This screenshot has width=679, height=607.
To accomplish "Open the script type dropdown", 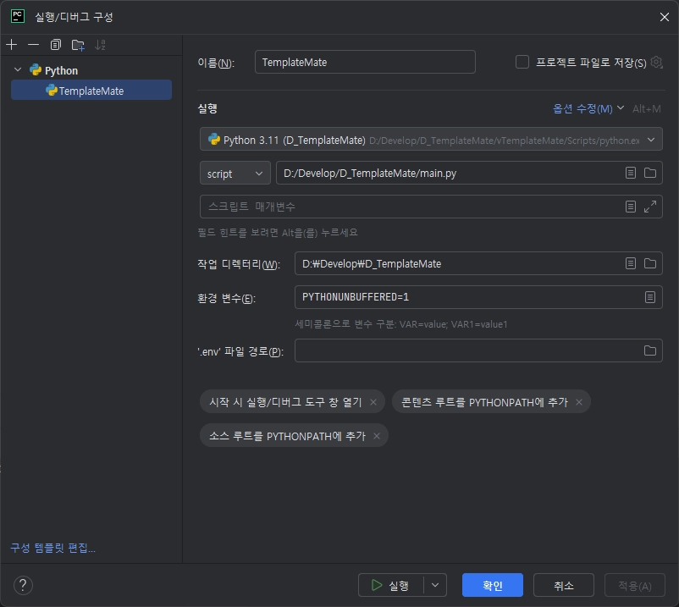I will [x=235, y=174].
